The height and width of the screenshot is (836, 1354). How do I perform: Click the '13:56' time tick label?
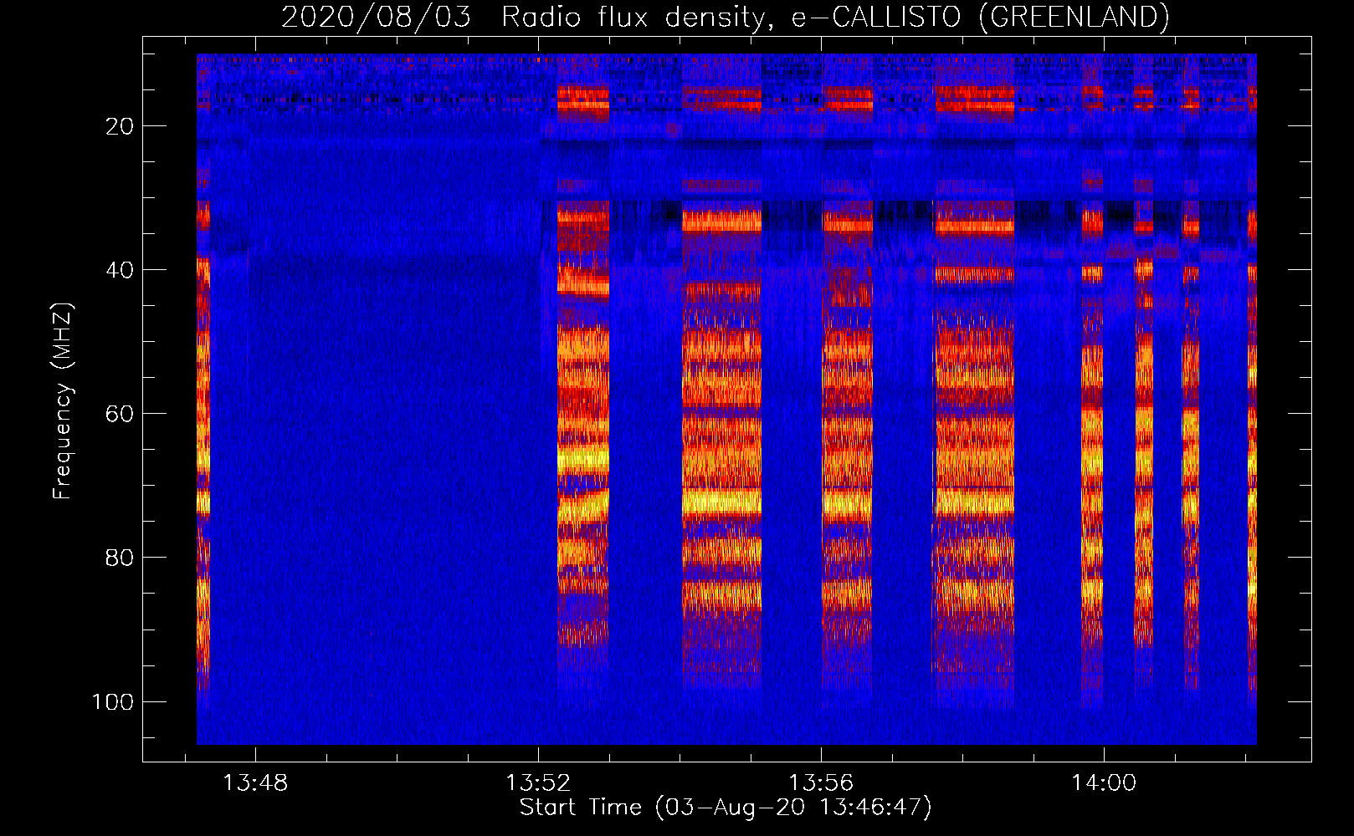click(821, 782)
